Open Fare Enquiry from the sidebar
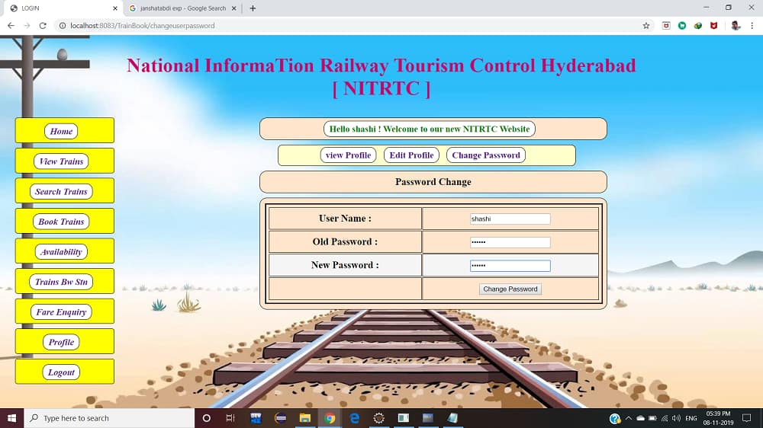763x428 pixels. [61, 311]
